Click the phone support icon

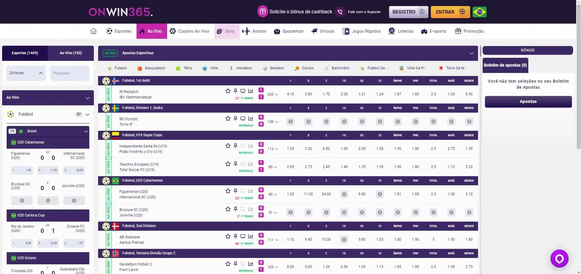pyautogui.click(x=340, y=12)
